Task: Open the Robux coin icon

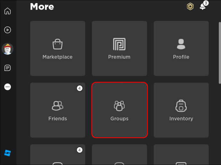Action: click(190, 6)
